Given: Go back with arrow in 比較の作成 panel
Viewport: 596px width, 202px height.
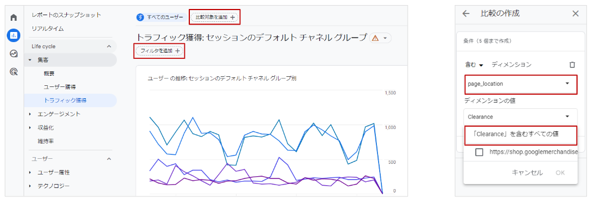Looking at the screenshot, I should click(466, 13).
